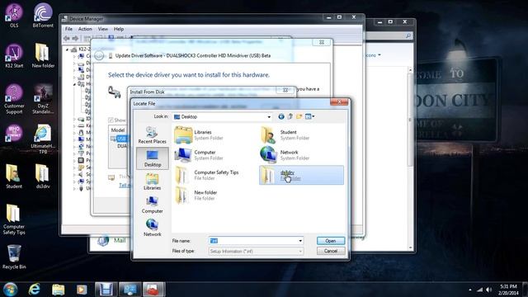Viewport: 528px width, 297px height.
Task: Select ds3drv folder on the desktop
Action: point(43,177)
